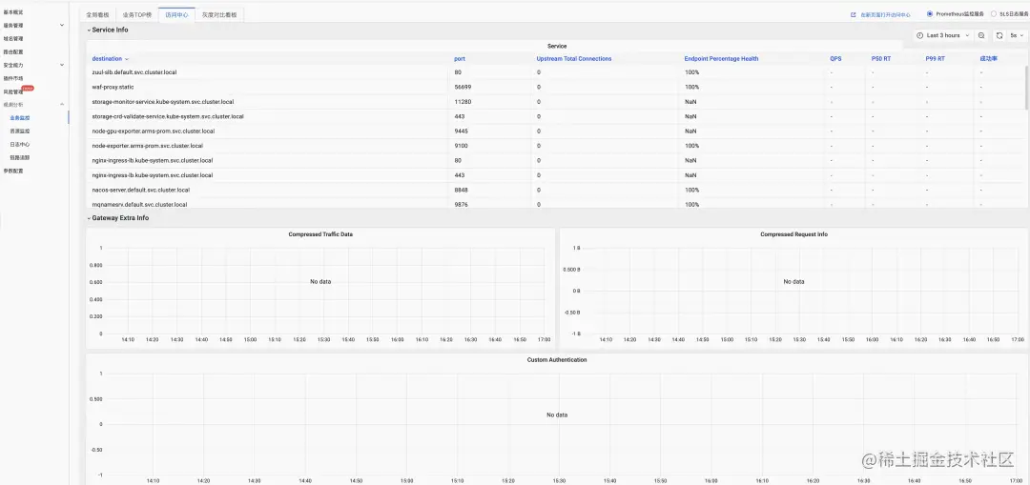This screenshot has height=485, width=1030.
Task: Click the node-exporter.arms-prom.svc.cluster.local cell
Action: [x=147, y=146]
